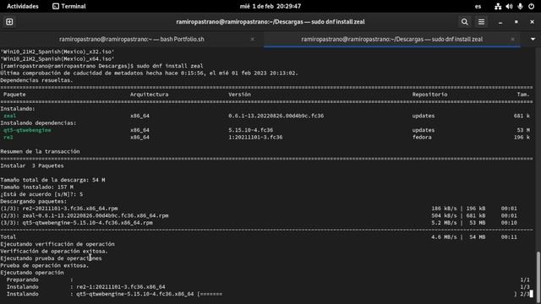Close the bash Portfolio.sh tab

click(x=253, y=40)
